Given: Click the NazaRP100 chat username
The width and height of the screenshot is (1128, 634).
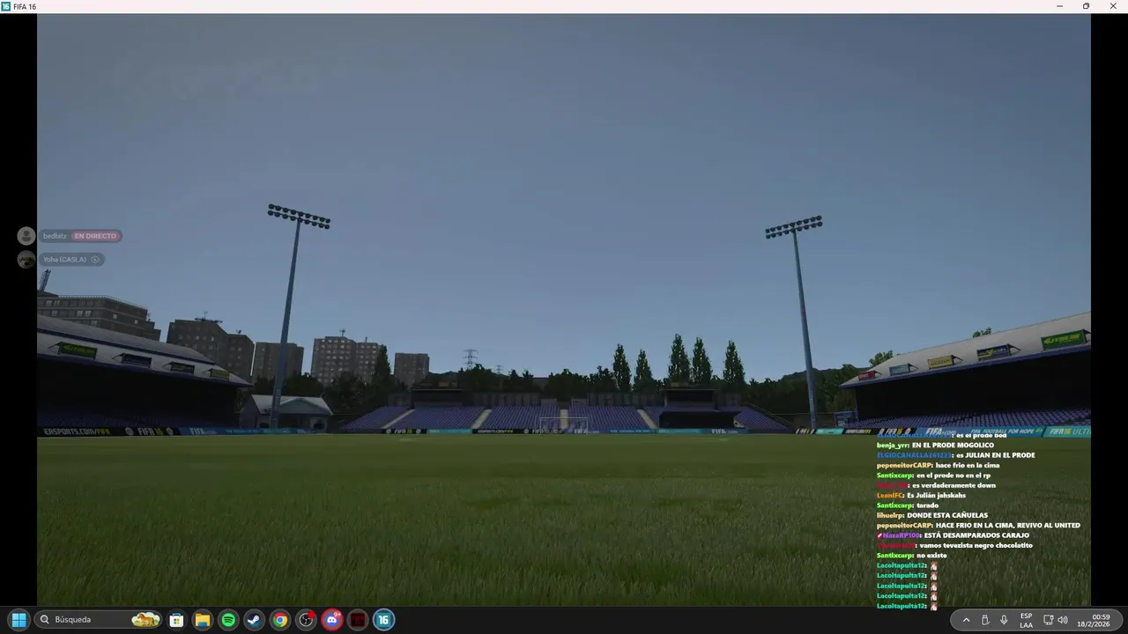Looking at the screenshot, I should (902, 535).
